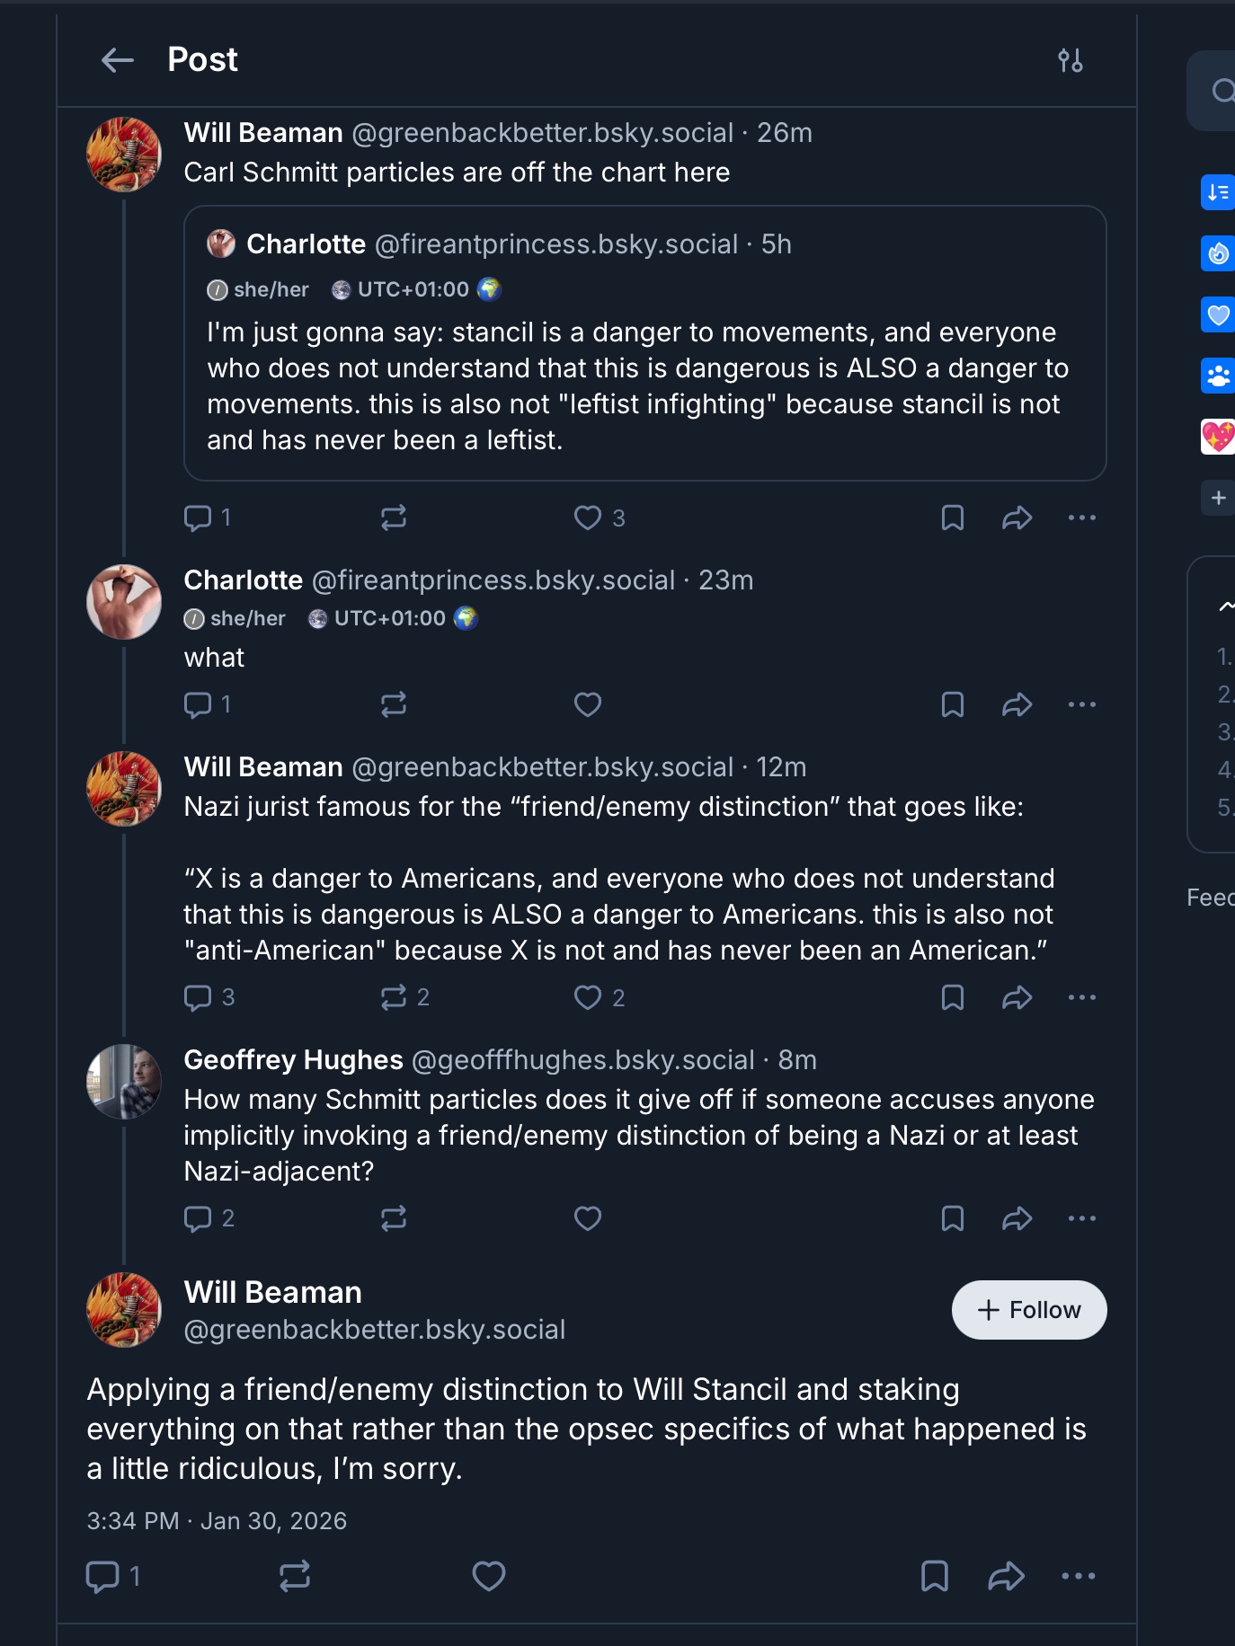The image size is (1235, 1646).
Task: Select the blue flame feed in sidebar
Action: click(x=1218, y=253)
